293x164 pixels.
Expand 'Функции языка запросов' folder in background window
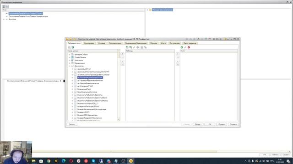147,10
